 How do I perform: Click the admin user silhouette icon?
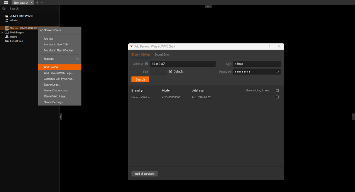tap(7, 20)
